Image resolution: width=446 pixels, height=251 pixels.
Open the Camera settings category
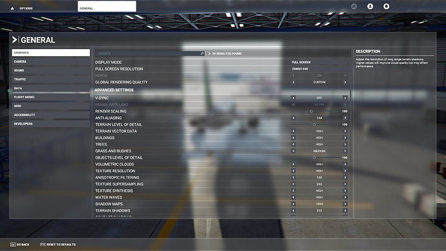(51, 61)
